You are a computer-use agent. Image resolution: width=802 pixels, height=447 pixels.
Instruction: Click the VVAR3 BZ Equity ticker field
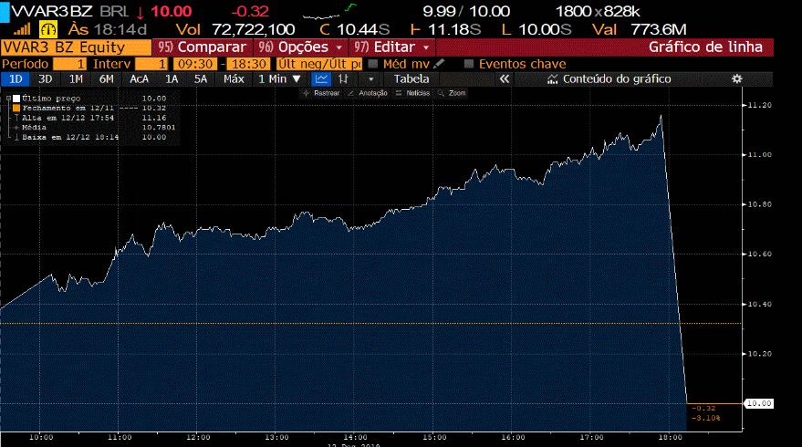pyautogui.click(x=75, y=47)
